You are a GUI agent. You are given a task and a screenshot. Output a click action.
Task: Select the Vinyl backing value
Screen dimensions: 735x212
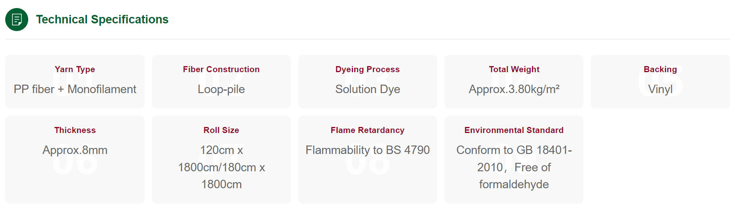[660, 89]
